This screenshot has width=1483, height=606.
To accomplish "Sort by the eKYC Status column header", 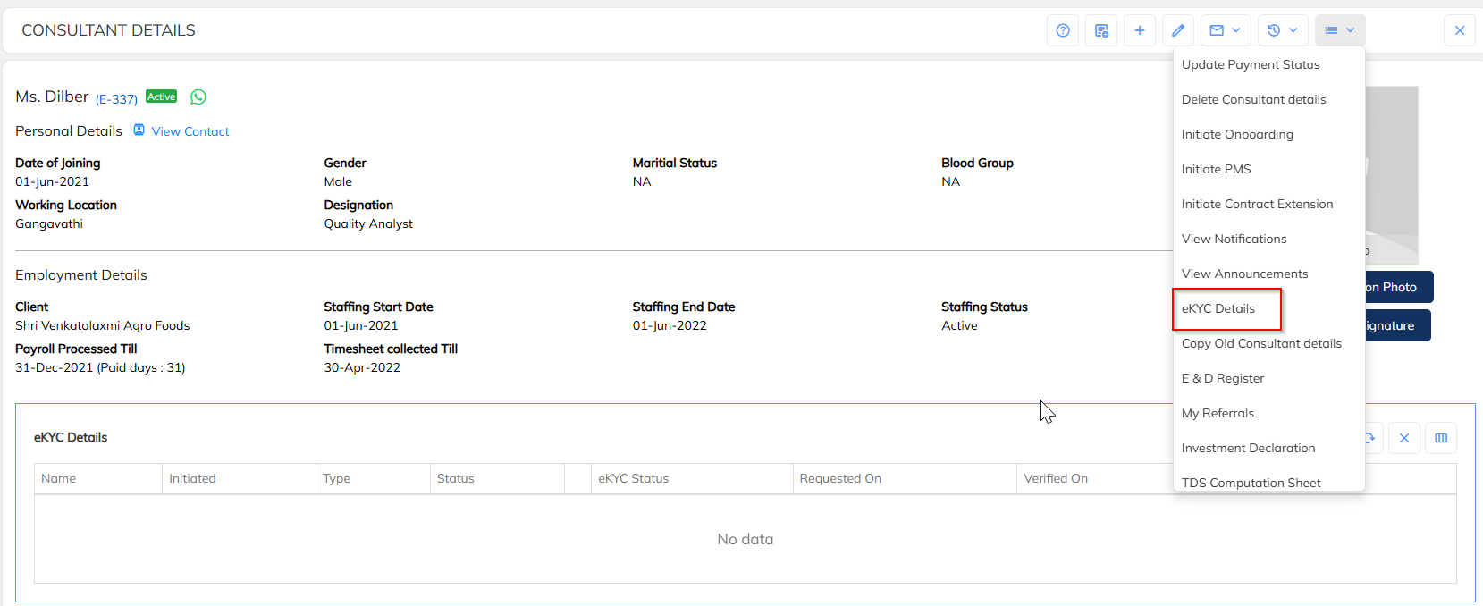I will point(634,478).
